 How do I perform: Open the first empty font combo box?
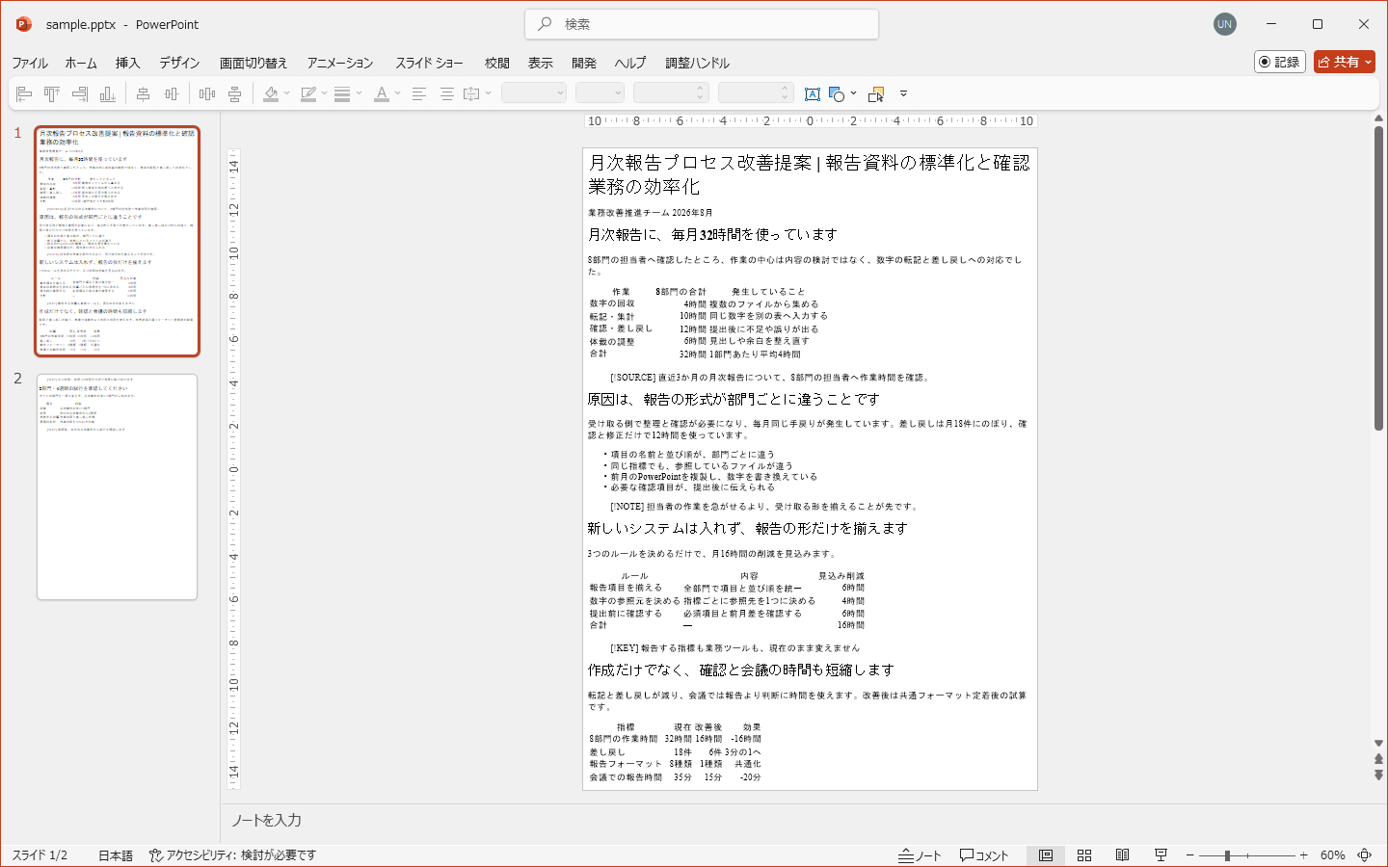(x=534, y=93)
